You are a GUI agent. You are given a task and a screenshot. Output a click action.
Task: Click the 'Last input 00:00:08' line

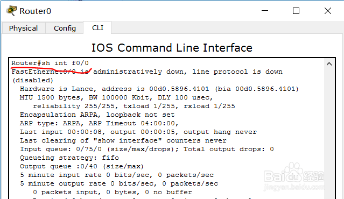(x=138, y=132)
